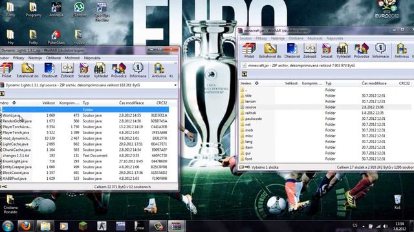Image resolution: width=414 pixels, height=232 pixels.
Task: Click Vyhledat binoculars in Dynamic Lights window
Action: point(101,70)
